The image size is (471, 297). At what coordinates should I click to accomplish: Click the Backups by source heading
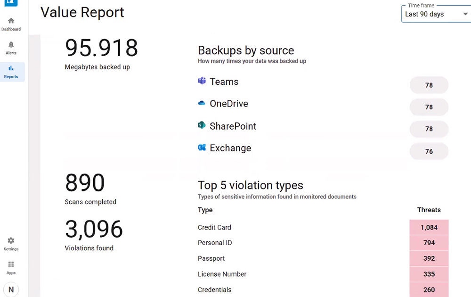pyautogui.click(x=246, y=50)
